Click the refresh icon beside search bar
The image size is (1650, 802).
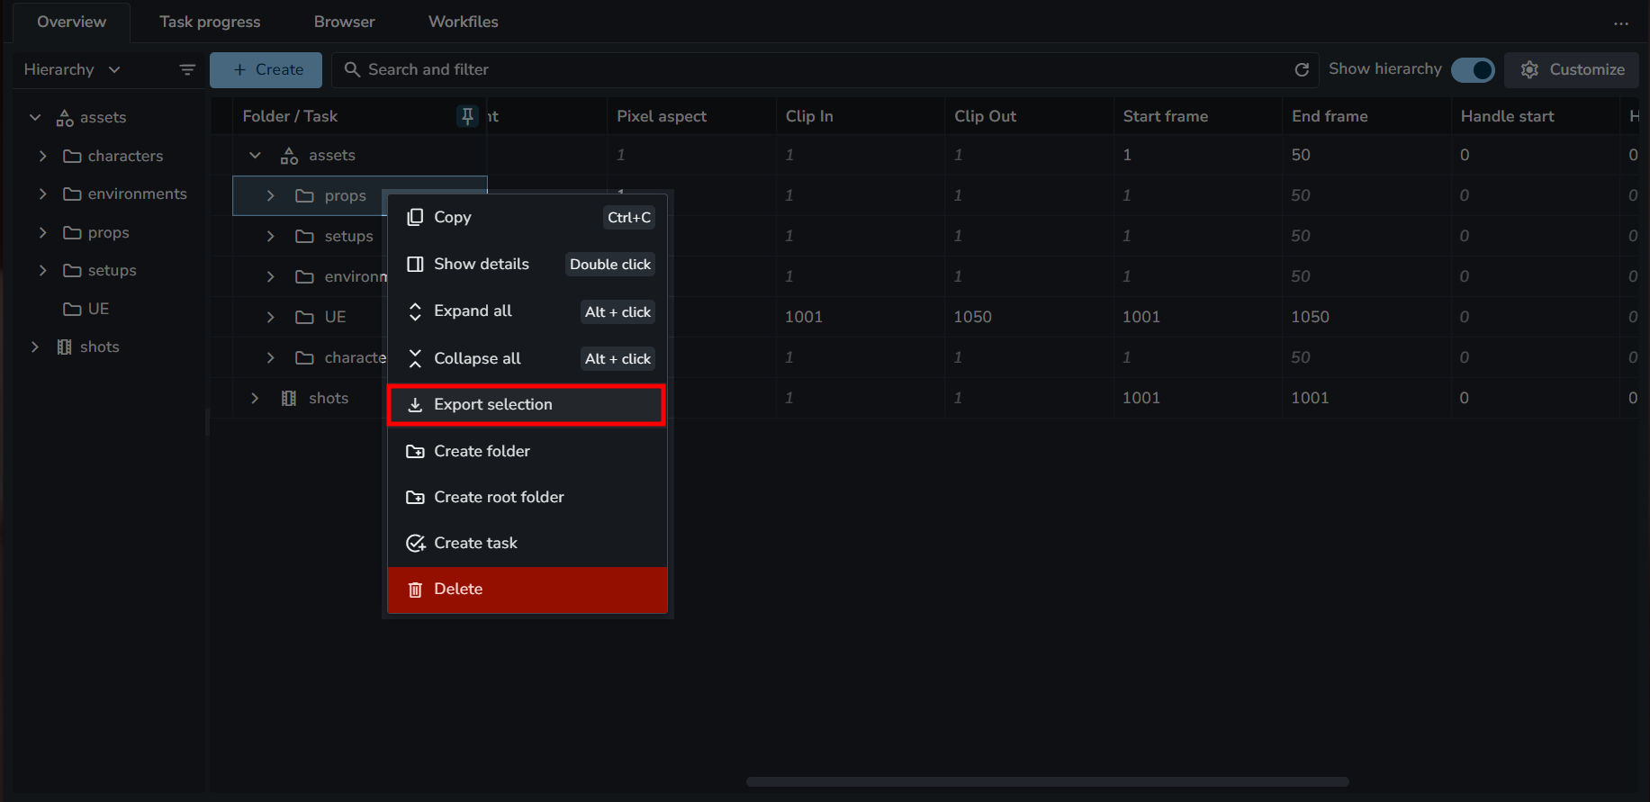(1301, 69)
